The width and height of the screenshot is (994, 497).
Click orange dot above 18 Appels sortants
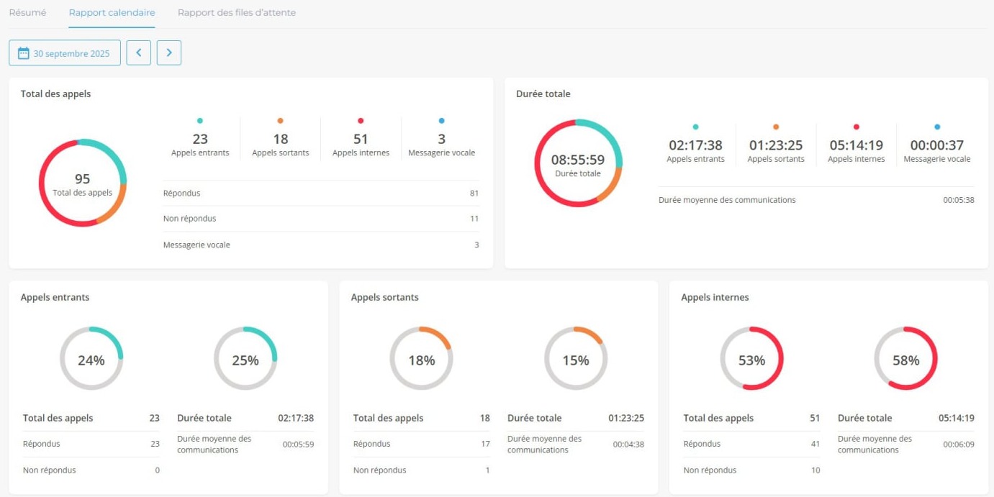[x=280, y=121]
